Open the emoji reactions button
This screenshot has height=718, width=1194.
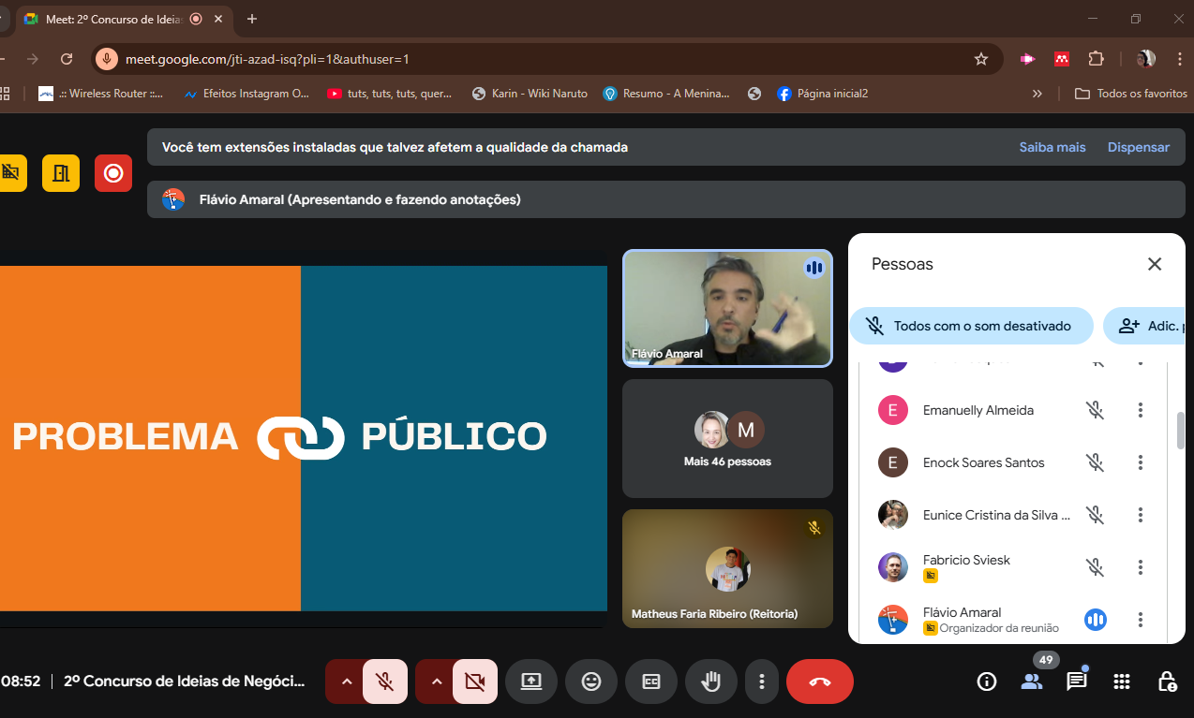591,681
